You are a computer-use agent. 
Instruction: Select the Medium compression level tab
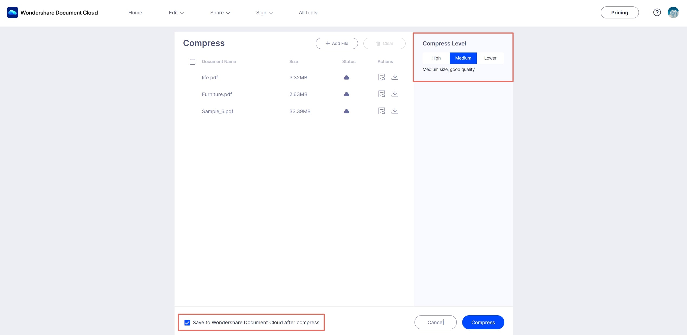463,58
